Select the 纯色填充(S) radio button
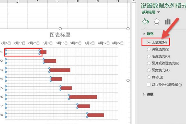 (x=148, y=49)
